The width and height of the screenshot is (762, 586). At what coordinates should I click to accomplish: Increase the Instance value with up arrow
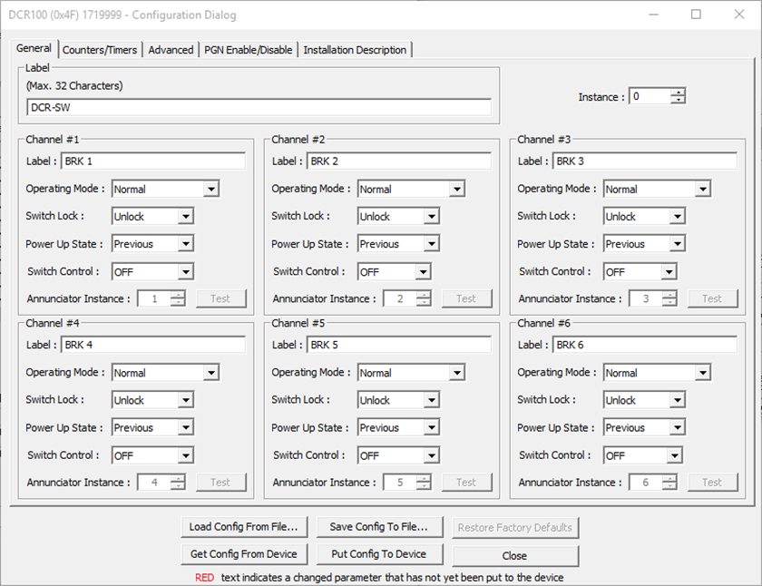click(x=678, y=93)
